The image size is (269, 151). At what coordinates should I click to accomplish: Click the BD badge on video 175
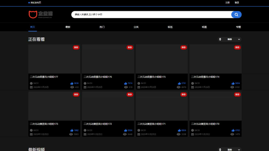(183, 48)
